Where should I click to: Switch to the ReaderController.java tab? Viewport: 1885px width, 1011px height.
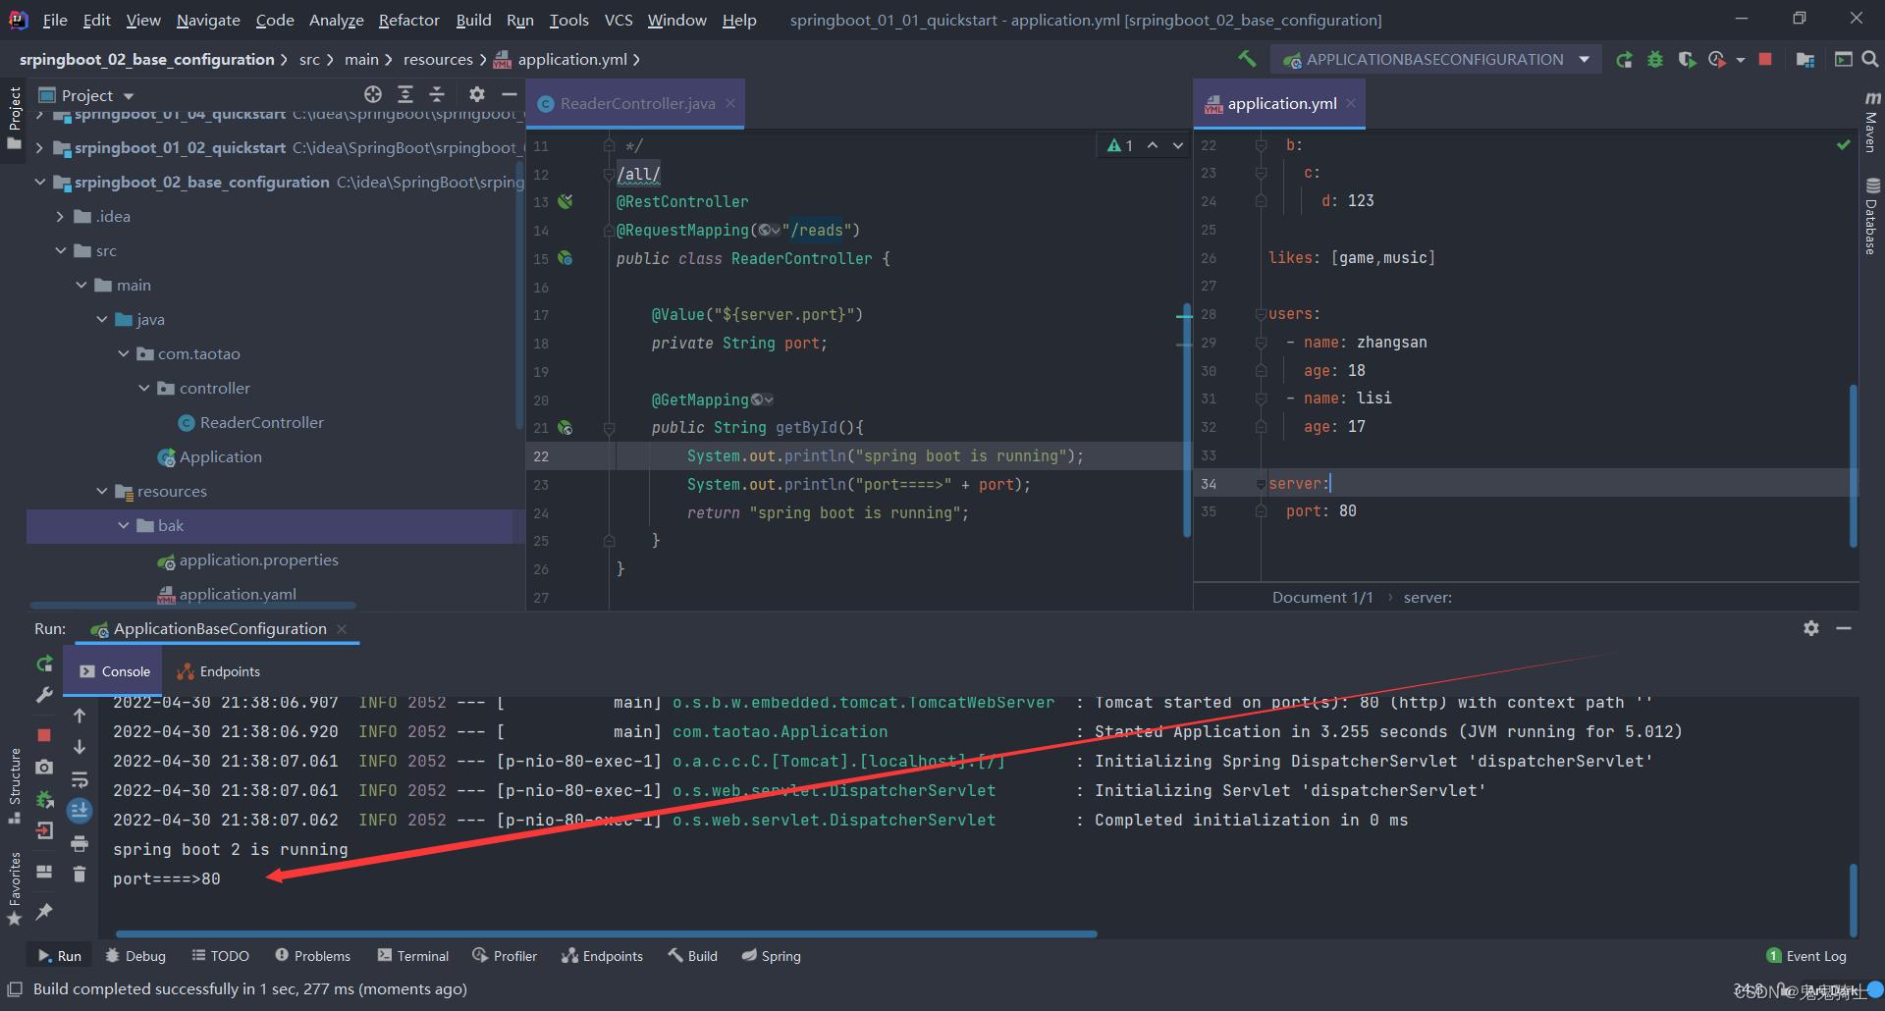tap(636, 104)
